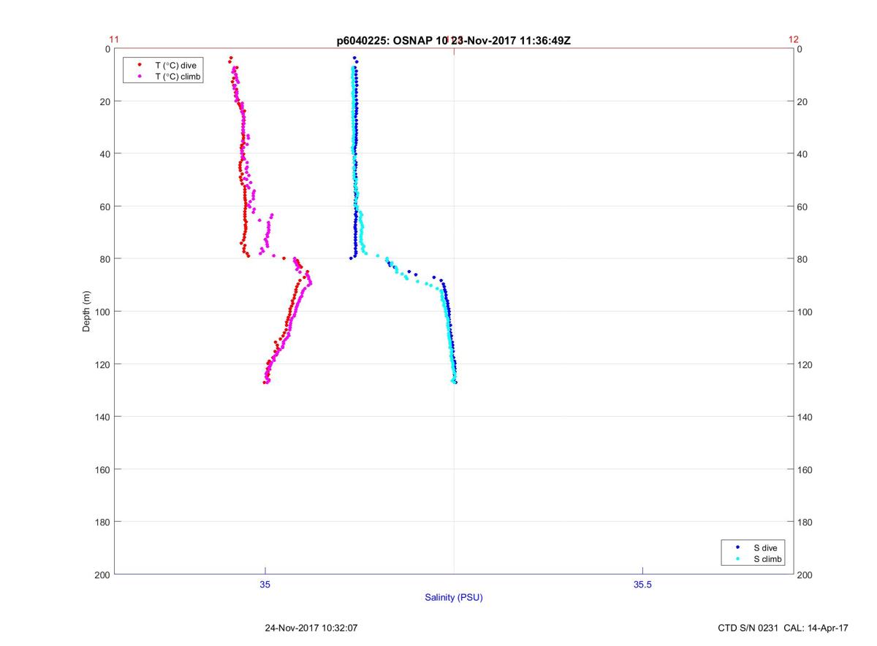
Task: Click right depth axis tick 60
Action: tap(802, 207)
